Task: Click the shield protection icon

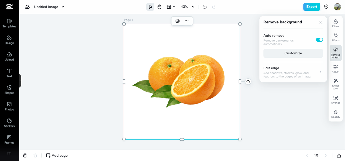Action: click(326, 7)
